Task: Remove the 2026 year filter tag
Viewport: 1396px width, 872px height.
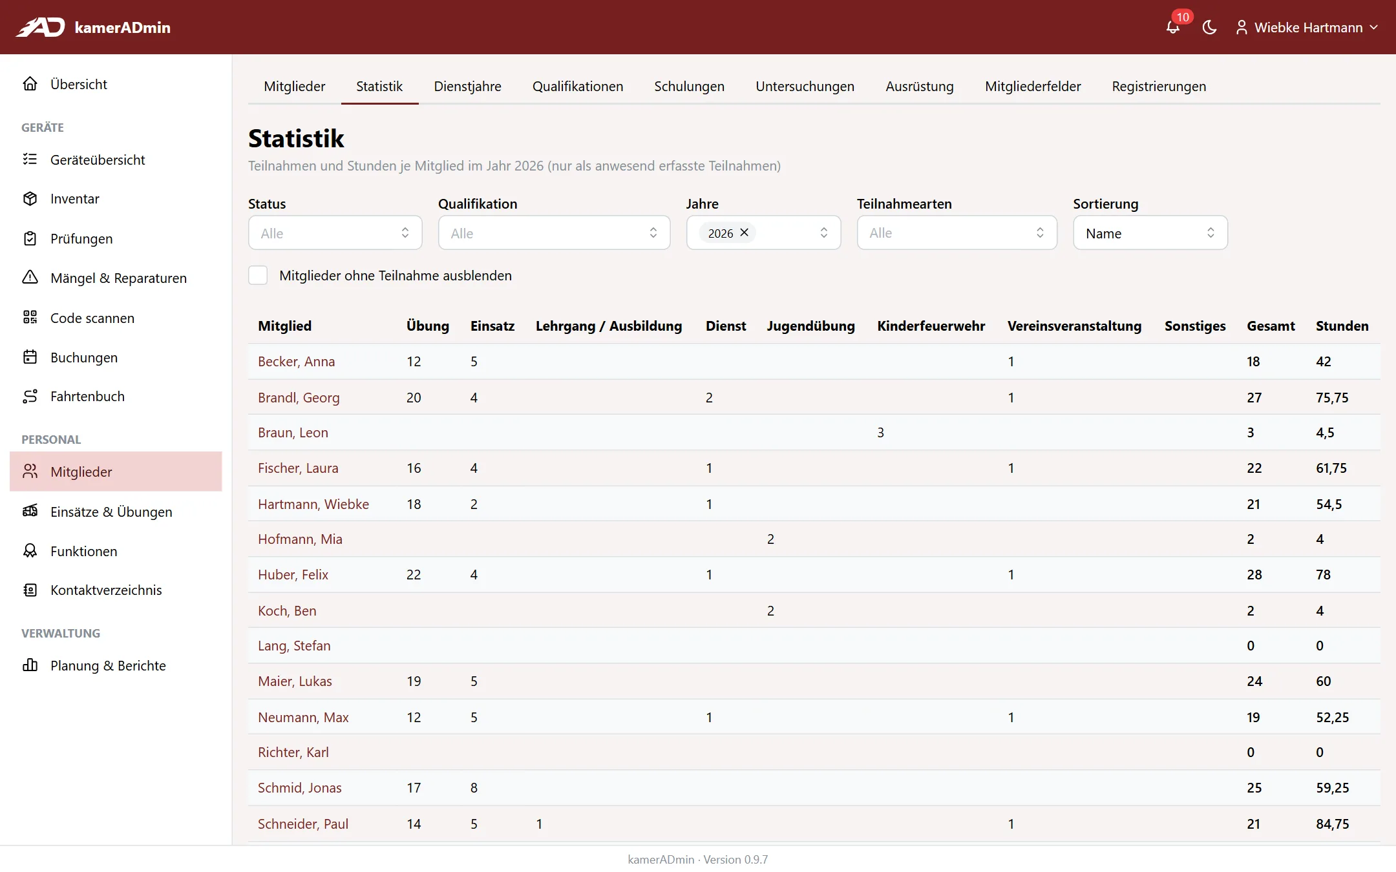Action: (x=745, y=233)
